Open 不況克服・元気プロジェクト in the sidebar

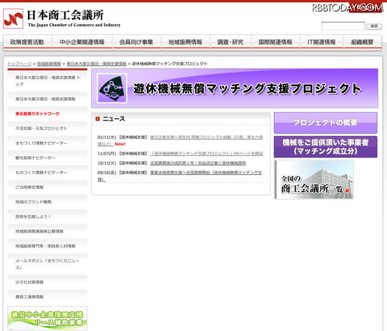pos(41,128)
